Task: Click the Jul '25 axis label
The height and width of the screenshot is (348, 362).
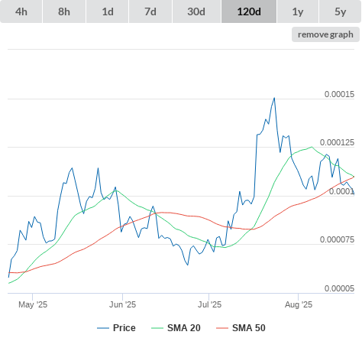Action: [209, 304]
